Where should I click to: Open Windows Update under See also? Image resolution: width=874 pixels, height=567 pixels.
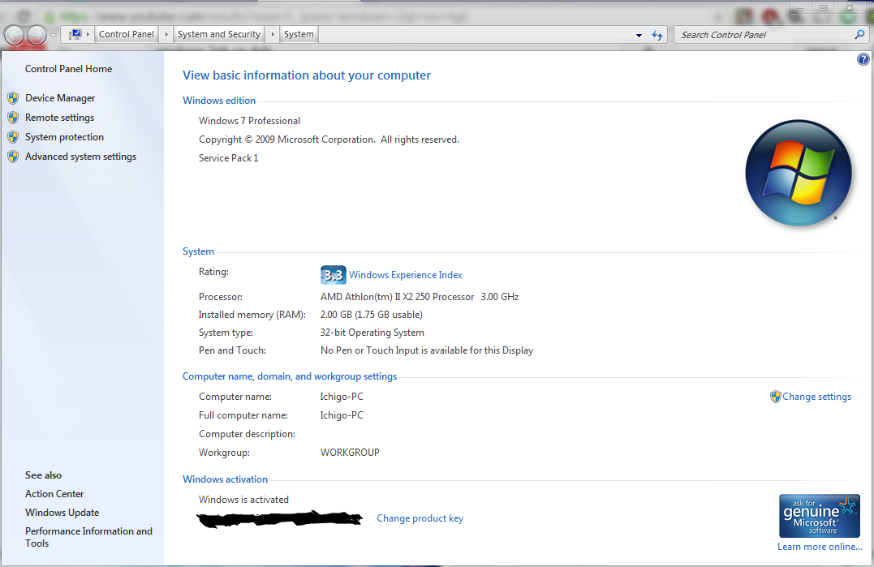tap(62, 513)
